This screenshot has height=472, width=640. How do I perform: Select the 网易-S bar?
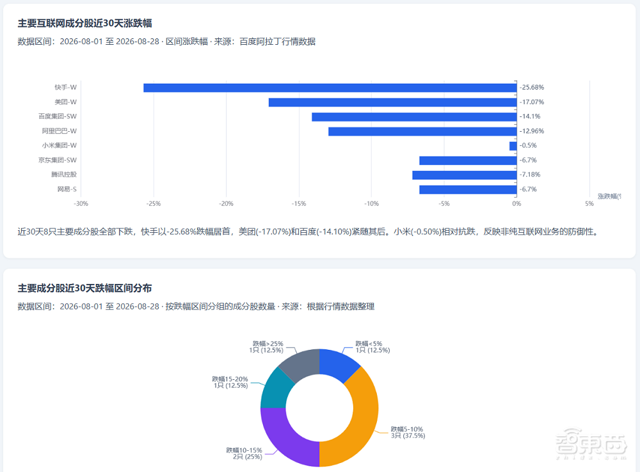click(x=468, y=189)
